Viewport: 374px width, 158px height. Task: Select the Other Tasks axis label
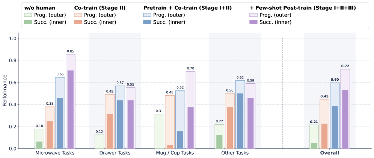click(235, 153)
